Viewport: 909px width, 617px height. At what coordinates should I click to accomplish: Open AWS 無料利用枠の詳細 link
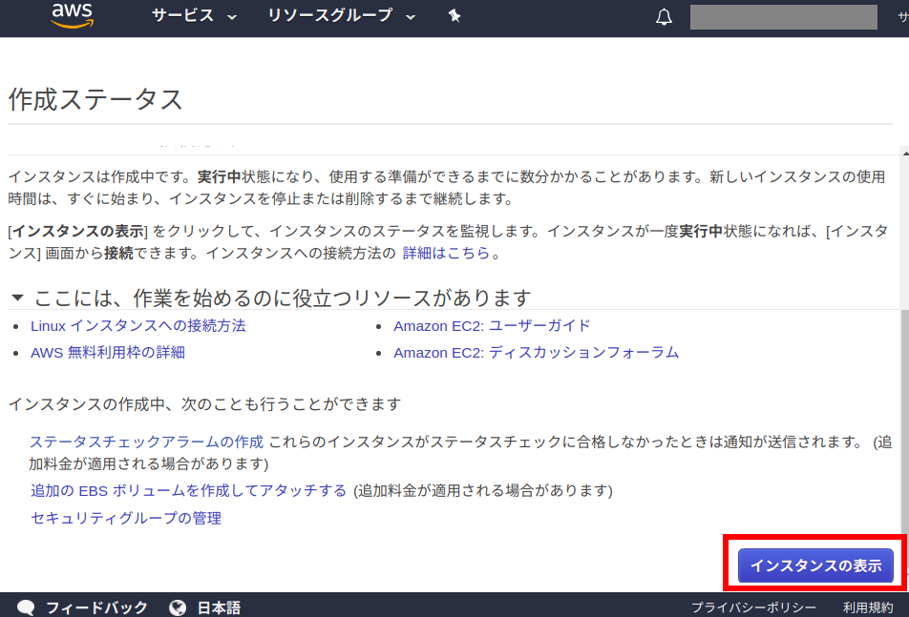108,353
